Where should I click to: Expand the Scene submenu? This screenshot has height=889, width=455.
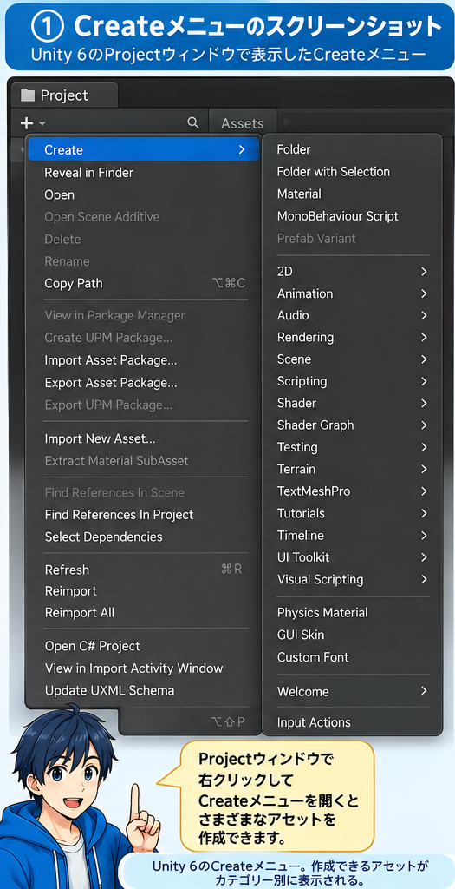pos(352,359)
